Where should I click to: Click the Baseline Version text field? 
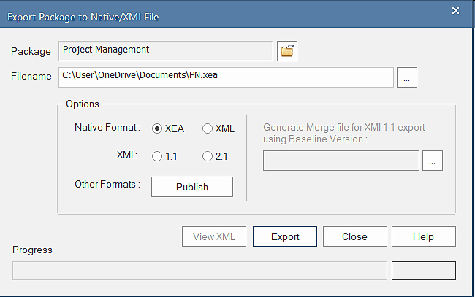tap(341, 161)
